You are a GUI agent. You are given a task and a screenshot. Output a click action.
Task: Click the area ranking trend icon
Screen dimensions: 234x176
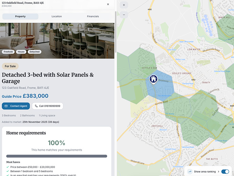(x=190, y=172)
